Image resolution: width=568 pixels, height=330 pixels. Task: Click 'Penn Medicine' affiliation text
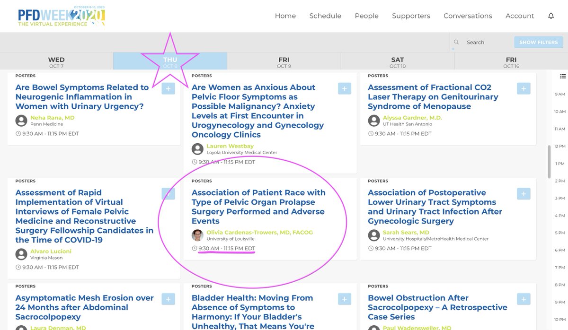pos(46,124)
